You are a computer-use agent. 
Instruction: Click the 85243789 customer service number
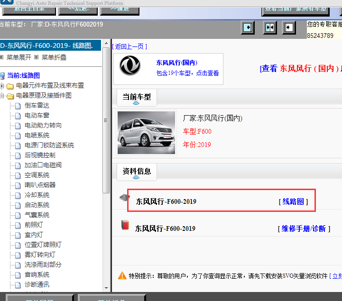(x=320, y=36)
